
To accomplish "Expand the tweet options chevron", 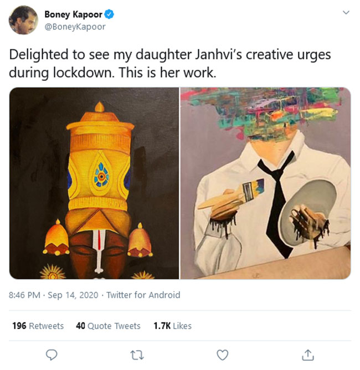I will coord(346,13).
